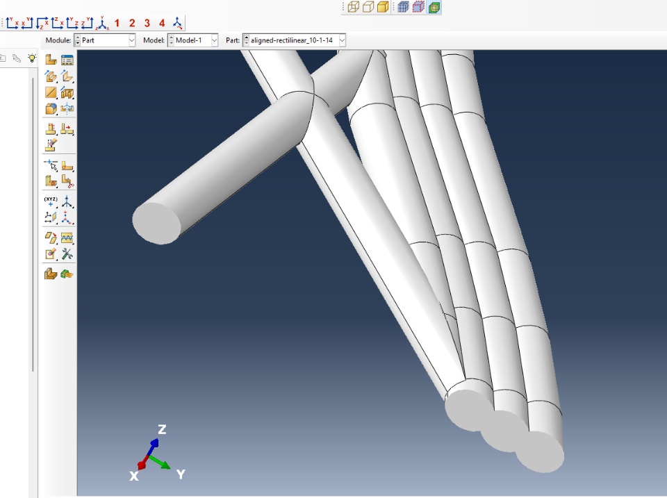
Task: Step the Module spinner arrows
Action: click(x=77, y=40)
